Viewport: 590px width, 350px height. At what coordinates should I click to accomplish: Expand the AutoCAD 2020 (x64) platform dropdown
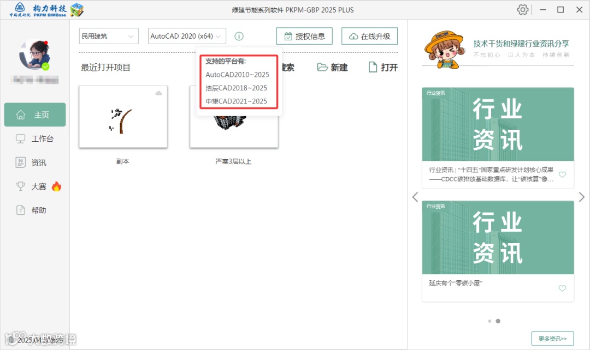tap(187, 36)
